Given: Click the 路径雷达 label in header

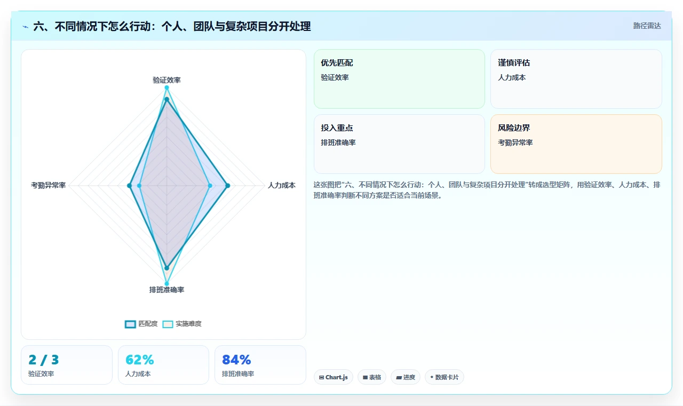Looking at the screenshot, I should click(647, 26).
